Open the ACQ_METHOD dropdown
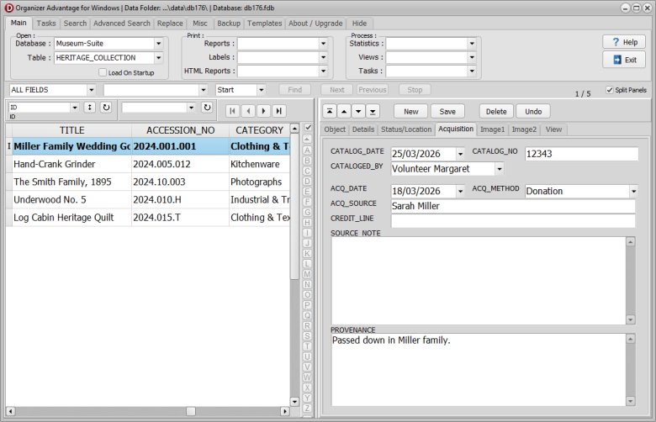The height and width of the screenshot is (422, 656). point(632,191)
